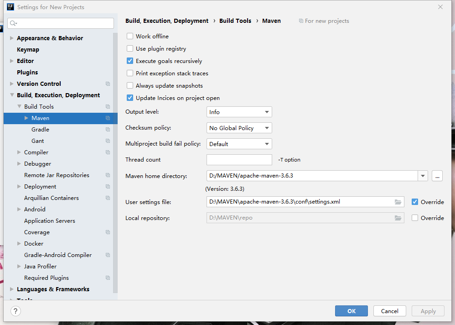Select Remote Jar Repositories page
The width and height of the screenshot is (455, 325).
(57, 175)
